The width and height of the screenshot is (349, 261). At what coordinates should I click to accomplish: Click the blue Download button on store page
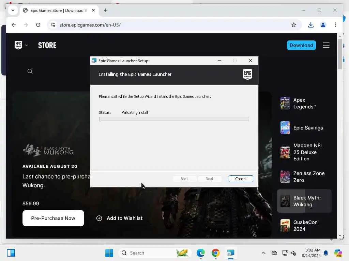[301, 45]
